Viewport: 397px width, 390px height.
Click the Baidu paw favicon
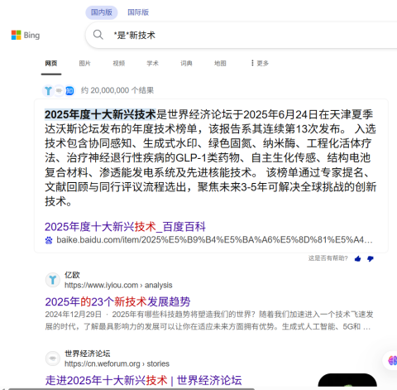(49, 240)
